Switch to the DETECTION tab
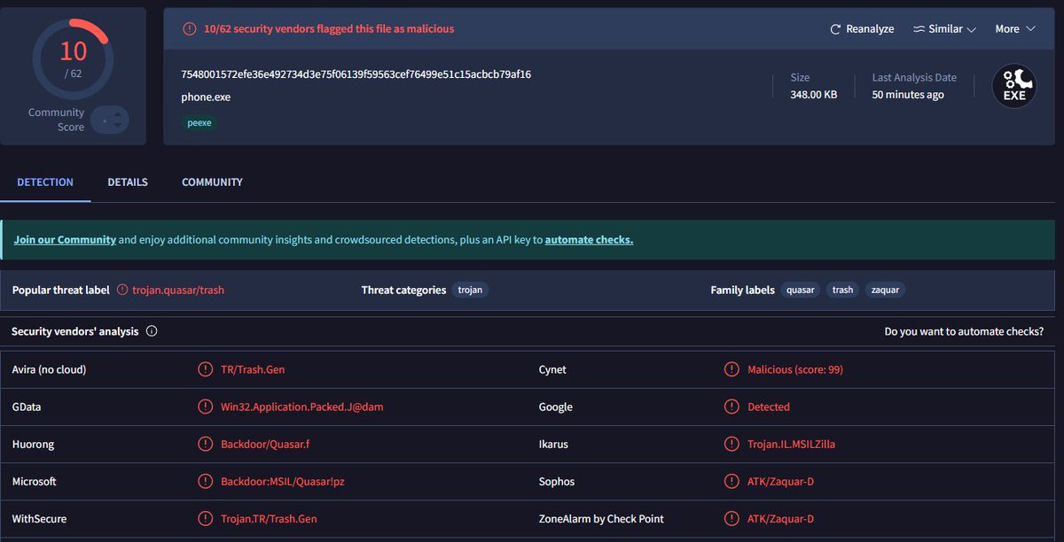 [x=45, y=182]
